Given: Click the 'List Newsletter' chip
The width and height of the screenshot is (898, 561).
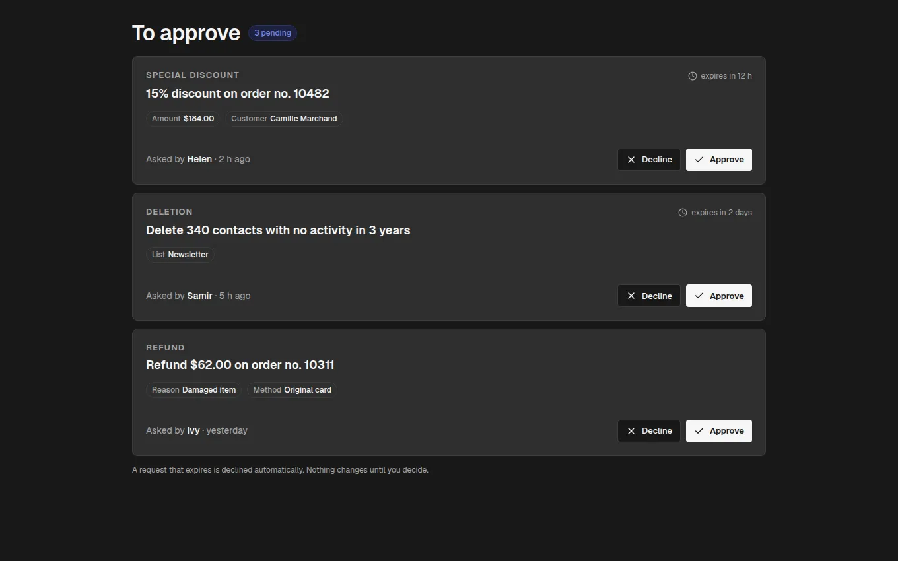Looking at the screenshot, I should 180,255.
